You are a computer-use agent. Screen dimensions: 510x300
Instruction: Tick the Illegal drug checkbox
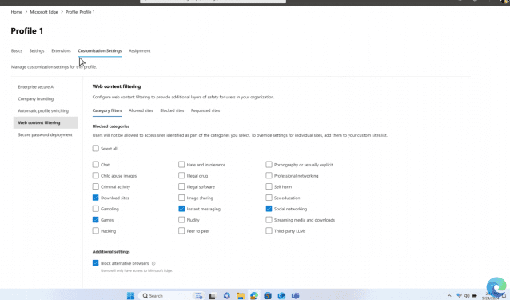[x=181, y=176]
